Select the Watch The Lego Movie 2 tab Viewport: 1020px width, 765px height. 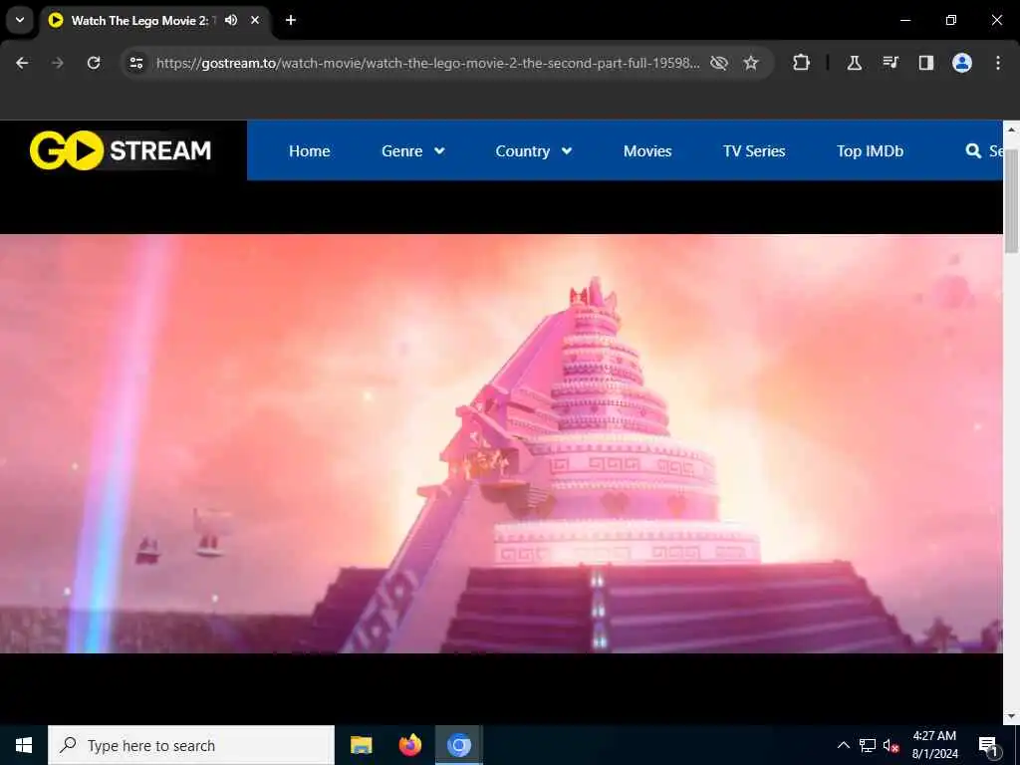click(x=154, y=20)
